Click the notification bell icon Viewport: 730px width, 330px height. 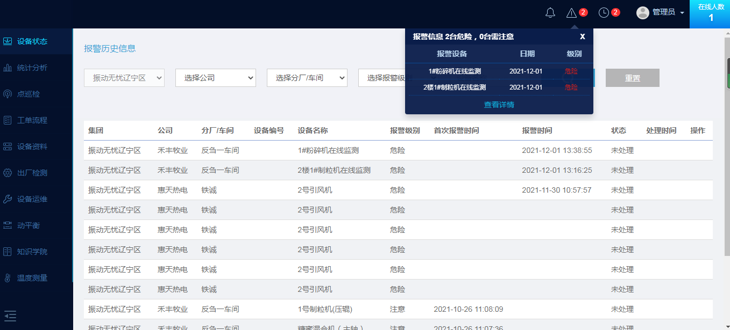550,13
